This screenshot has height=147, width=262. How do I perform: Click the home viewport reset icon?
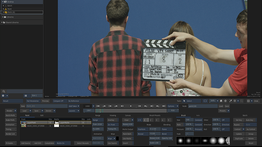click(x=221, y=101)
